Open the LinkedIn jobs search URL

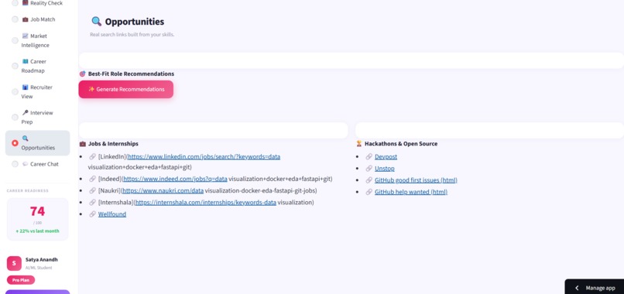pos(204,157)
